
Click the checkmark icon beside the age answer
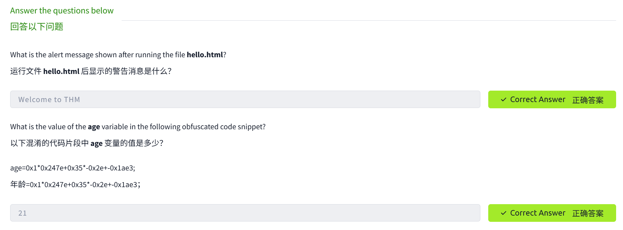click(x=504, y=213)
